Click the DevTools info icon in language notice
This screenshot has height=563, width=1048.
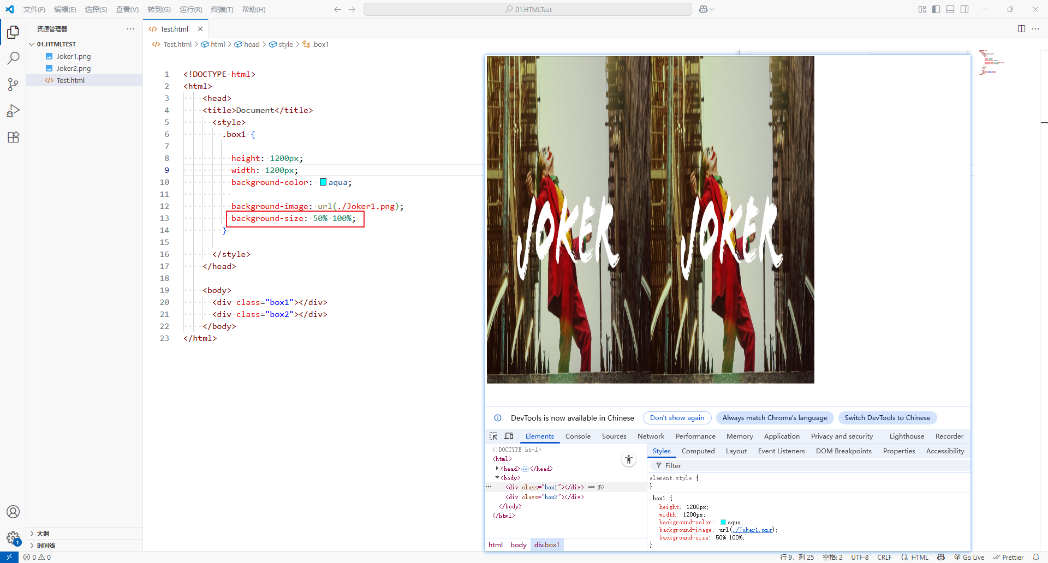point(498,418)
